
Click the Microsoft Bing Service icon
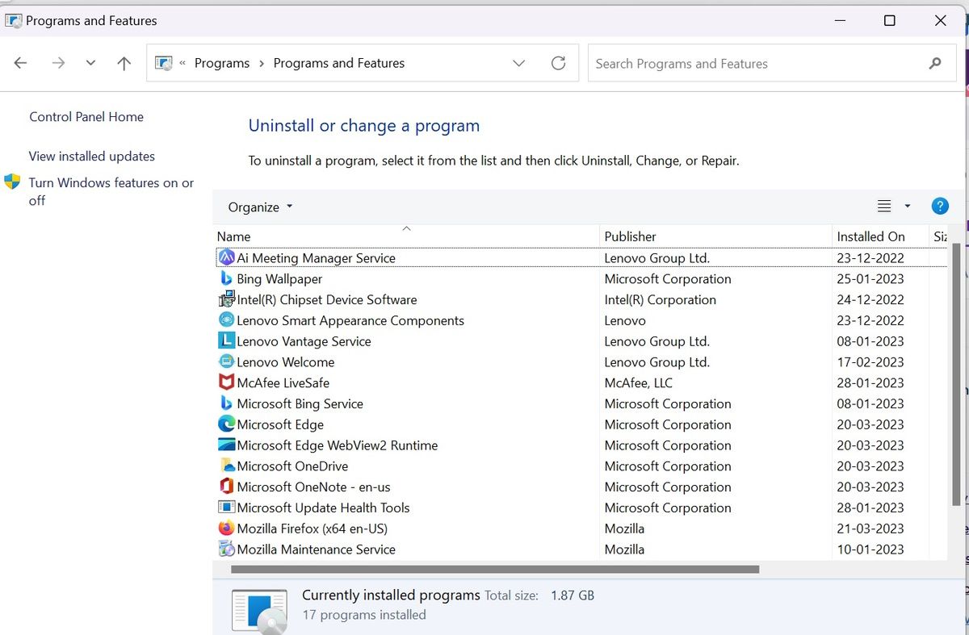(x=227, y=403)
